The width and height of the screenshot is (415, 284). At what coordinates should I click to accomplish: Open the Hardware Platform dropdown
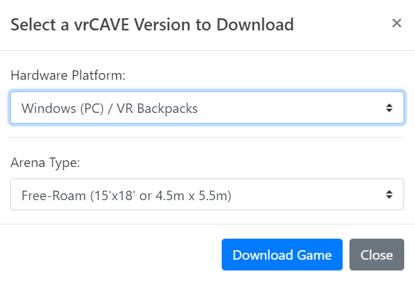207,108
